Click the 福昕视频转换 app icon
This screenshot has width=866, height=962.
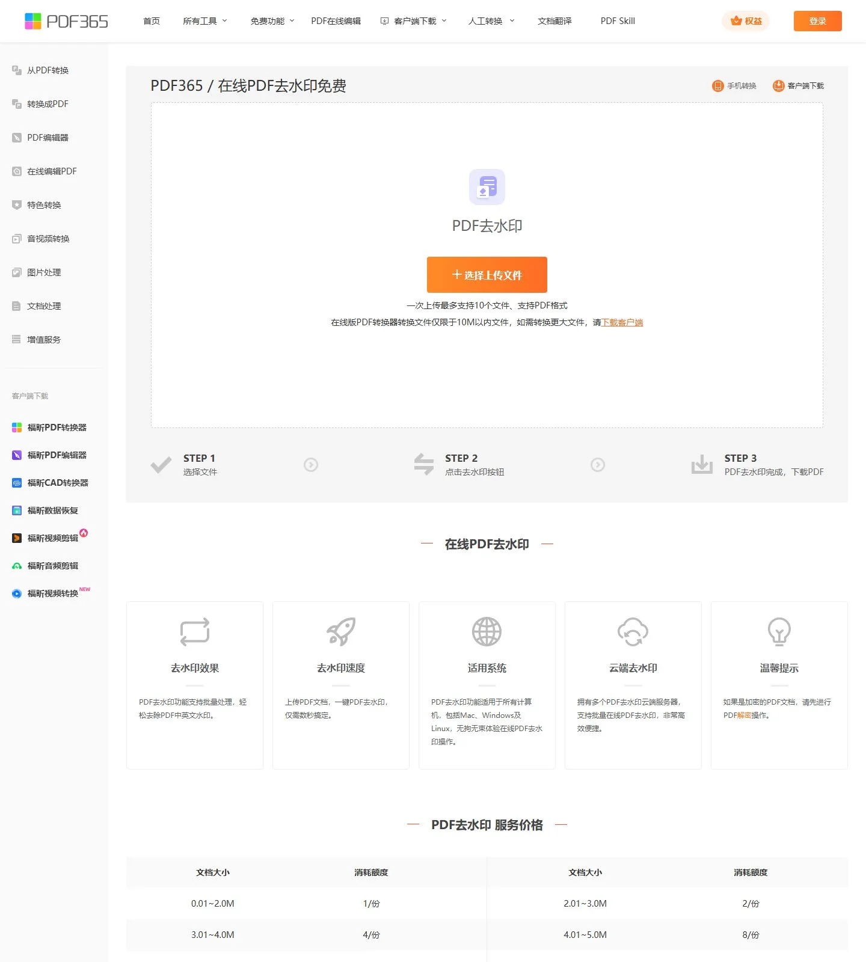(17, 593)
